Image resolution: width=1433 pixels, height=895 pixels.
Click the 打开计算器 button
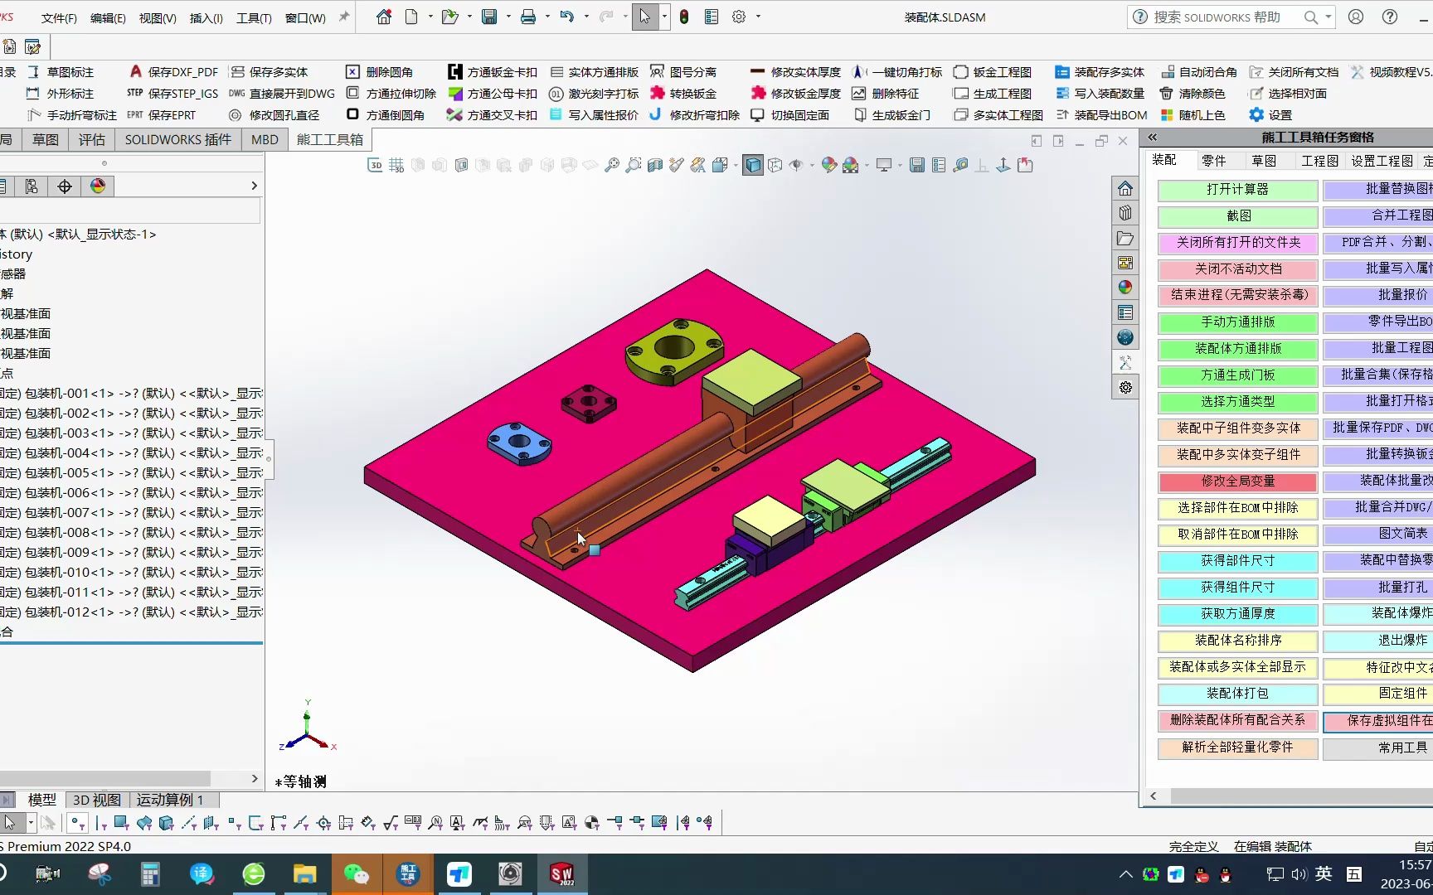[1236, 190]
